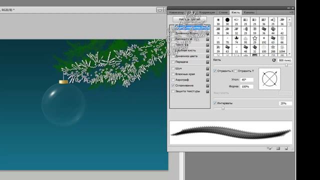Enable the Шум checkbox
This screenshot has width=320, height=180.
[173, 68]
